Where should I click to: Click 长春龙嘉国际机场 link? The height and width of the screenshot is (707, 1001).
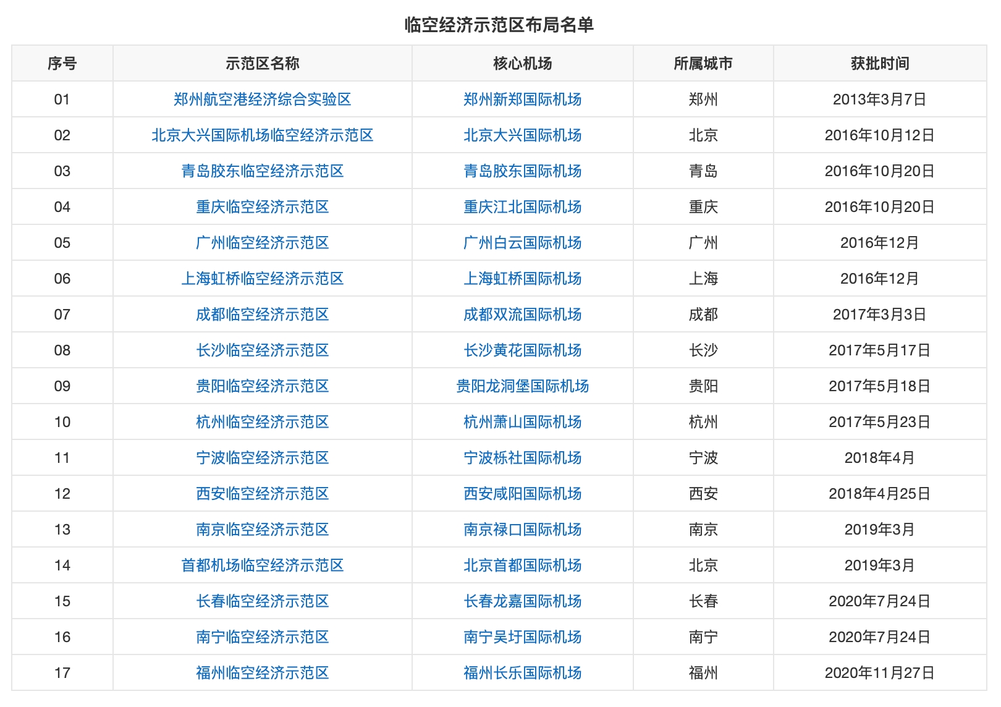(523, 601)
